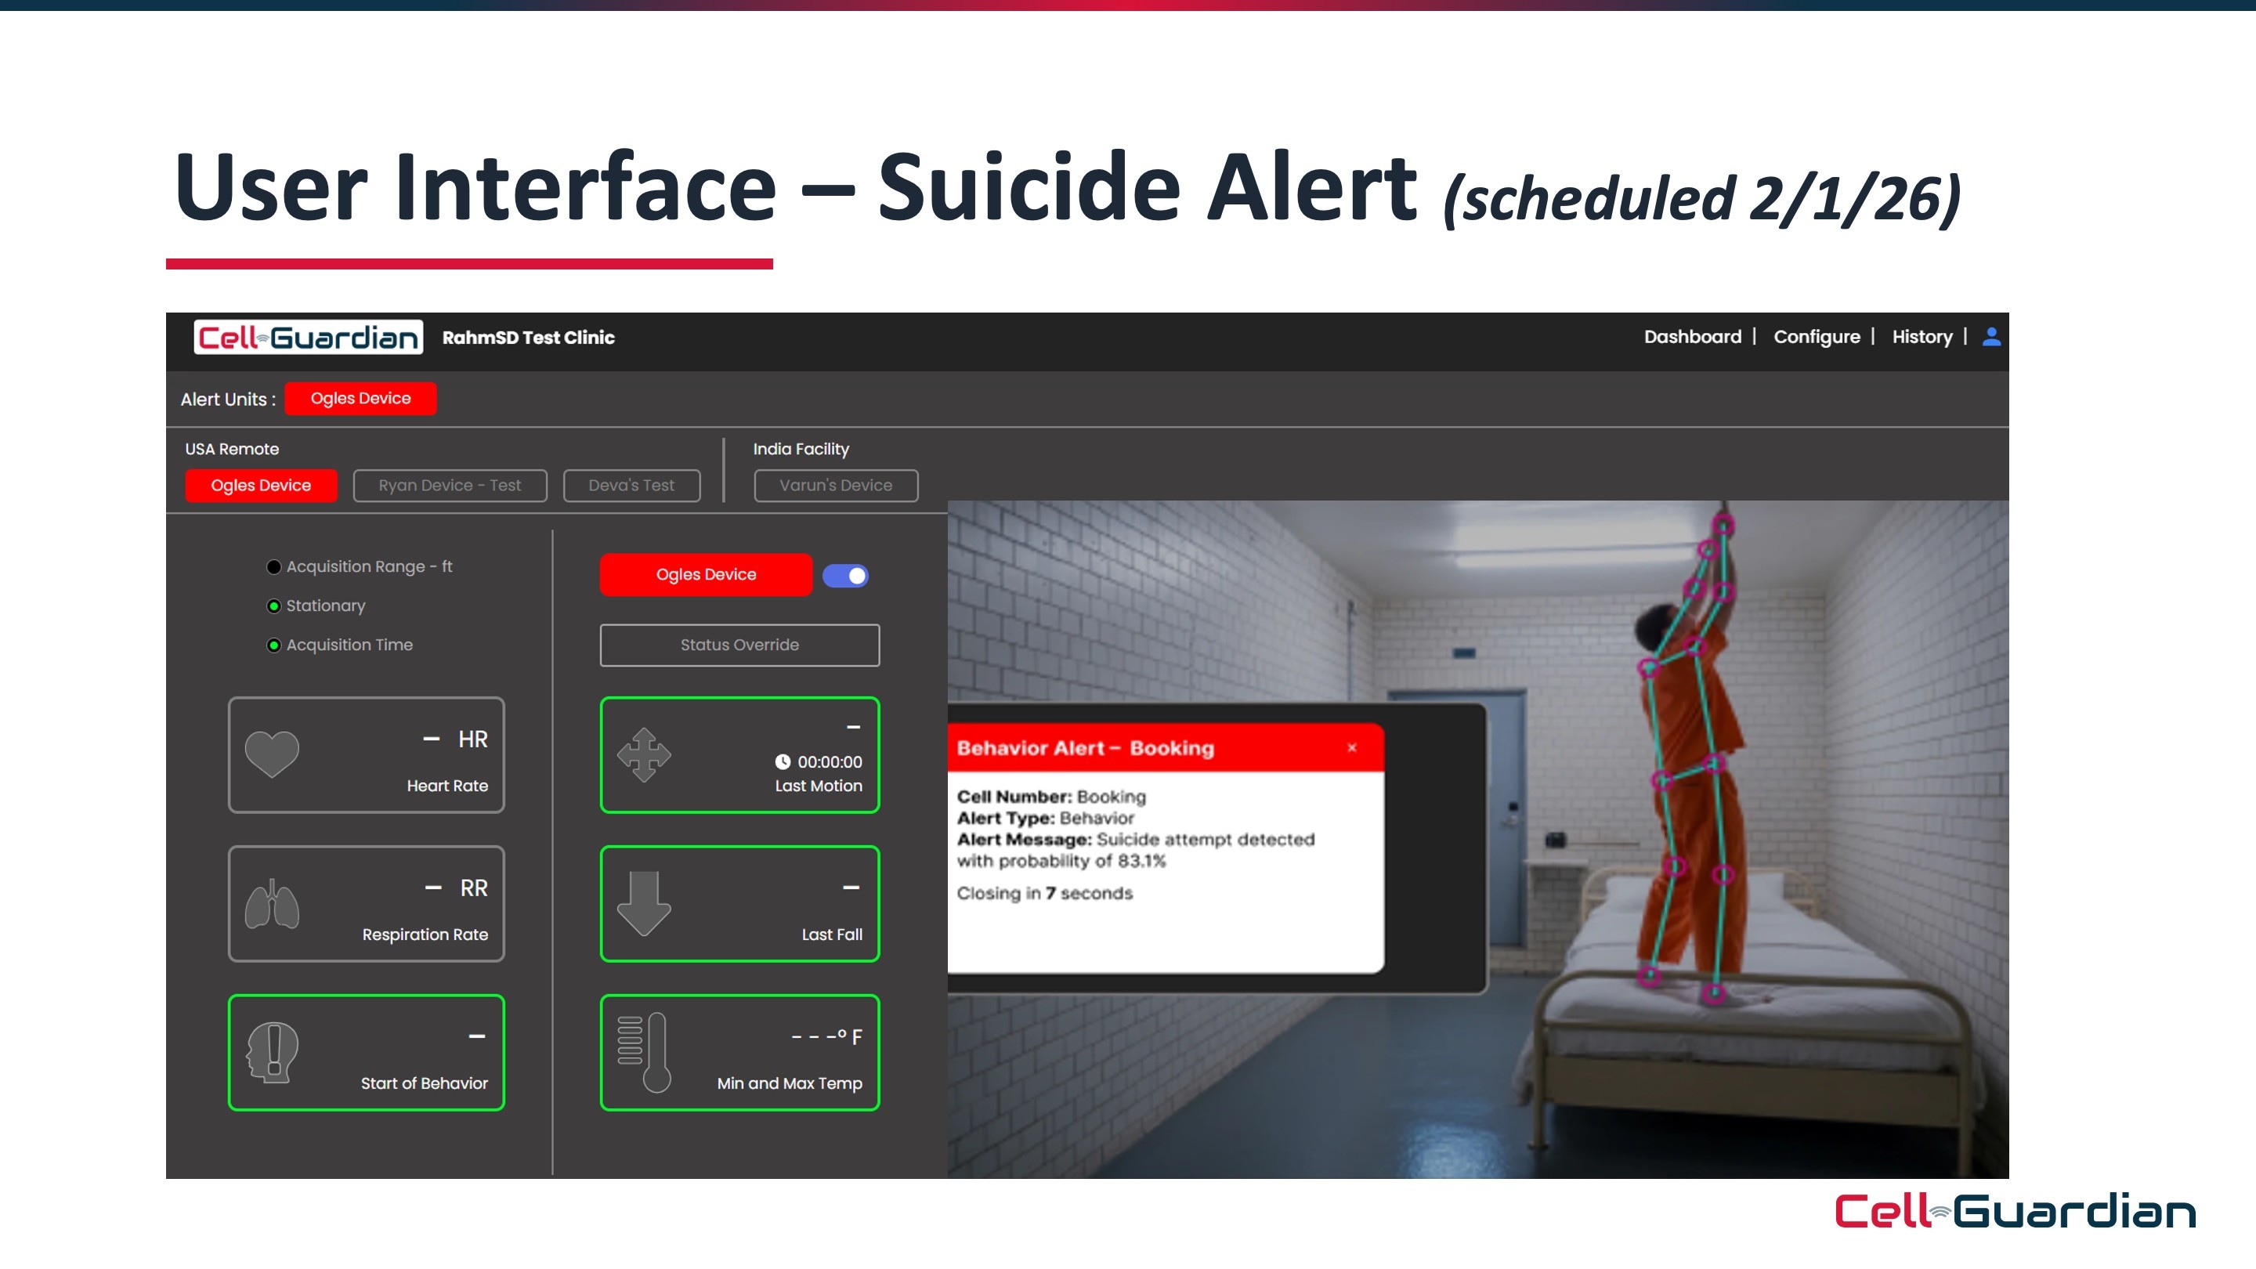The image size is (2256, 1269).
Task: Click the four-arrow Last Motion icon
Action: tap(644, 754)
